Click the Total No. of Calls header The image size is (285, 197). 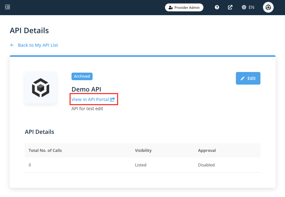click(45, 150)
